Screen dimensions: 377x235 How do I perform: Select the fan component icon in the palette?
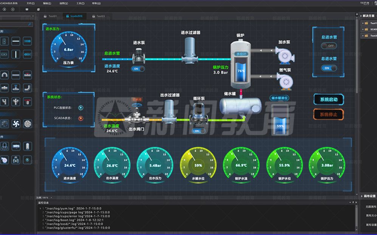point(16,123)
